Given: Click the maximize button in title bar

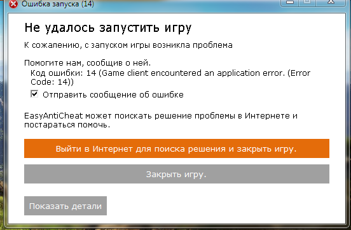Looking at the screenshot, I should 307,3.
